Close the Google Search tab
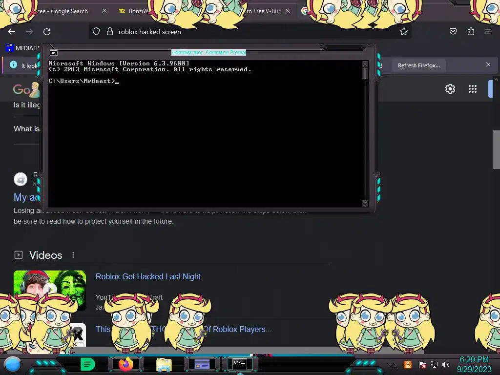Image resolution: width=500 pixels, height=375 pixels. 104,11
